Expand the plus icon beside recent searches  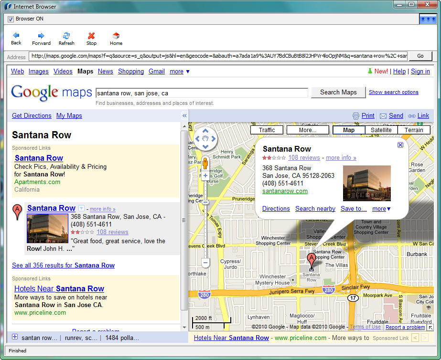pos(15,337)
